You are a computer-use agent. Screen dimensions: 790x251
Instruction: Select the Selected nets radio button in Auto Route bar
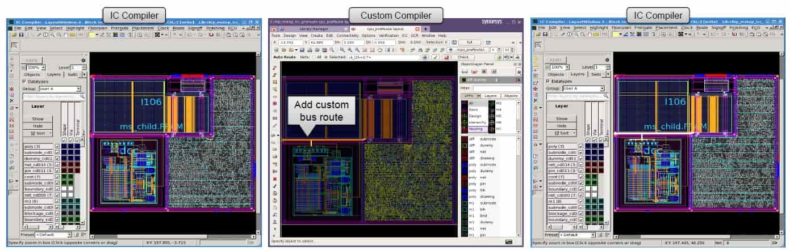(325, 57)
